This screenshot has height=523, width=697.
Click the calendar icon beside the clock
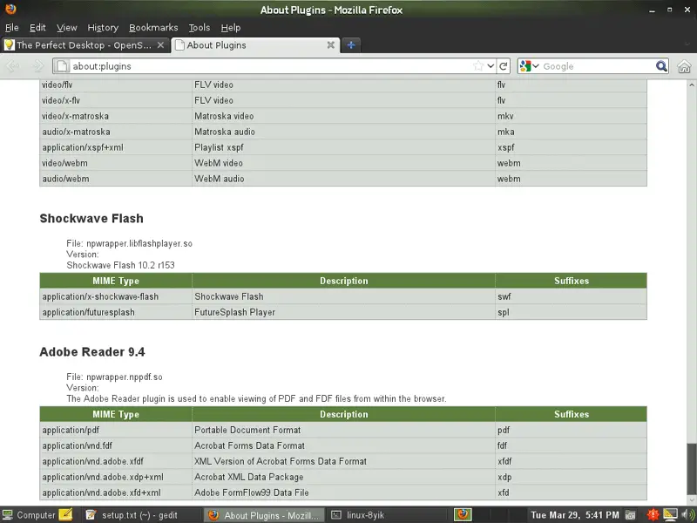click(x=630, y=515)
